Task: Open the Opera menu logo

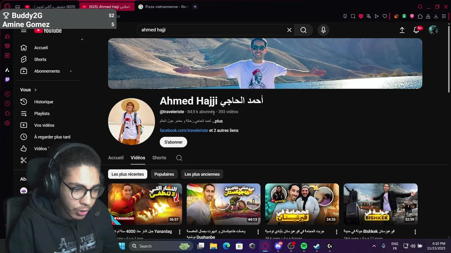Action: pyautogui.click(x=7, y=7)
